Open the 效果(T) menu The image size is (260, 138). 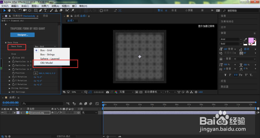coord(45,6)
